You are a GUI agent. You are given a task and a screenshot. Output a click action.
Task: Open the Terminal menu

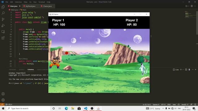pyautogui.click(x=42, y=2)
